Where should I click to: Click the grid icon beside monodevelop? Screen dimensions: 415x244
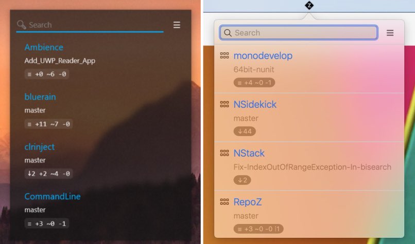point(224,55)
